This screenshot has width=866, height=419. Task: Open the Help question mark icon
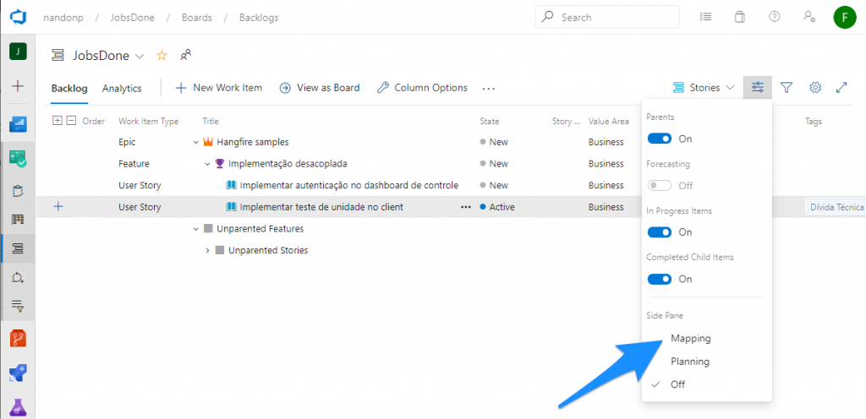click(x=775, y=17)
